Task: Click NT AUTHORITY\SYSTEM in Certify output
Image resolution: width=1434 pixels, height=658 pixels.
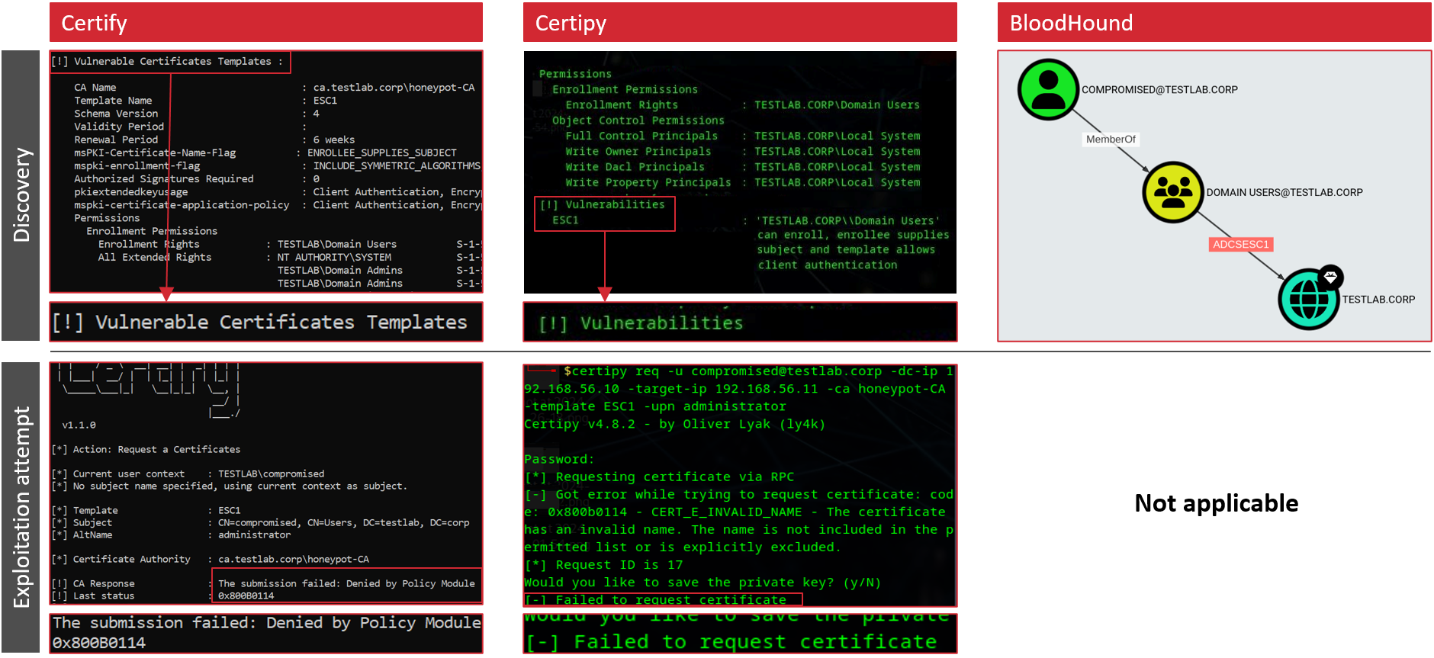Action: (x=334, y=257)
